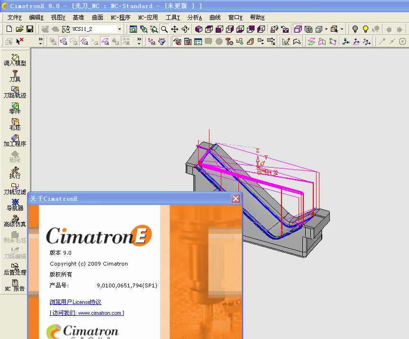This screenshot has height=339, width=409.
Task: Click 刀轨过滤 toolpath filter button
Action: tap(15, 189)
